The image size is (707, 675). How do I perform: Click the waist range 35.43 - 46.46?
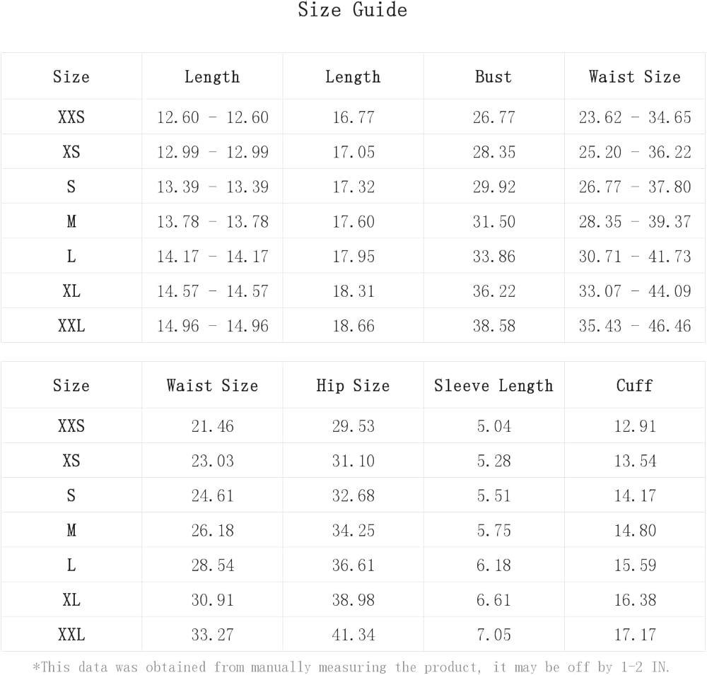[634, 326]
